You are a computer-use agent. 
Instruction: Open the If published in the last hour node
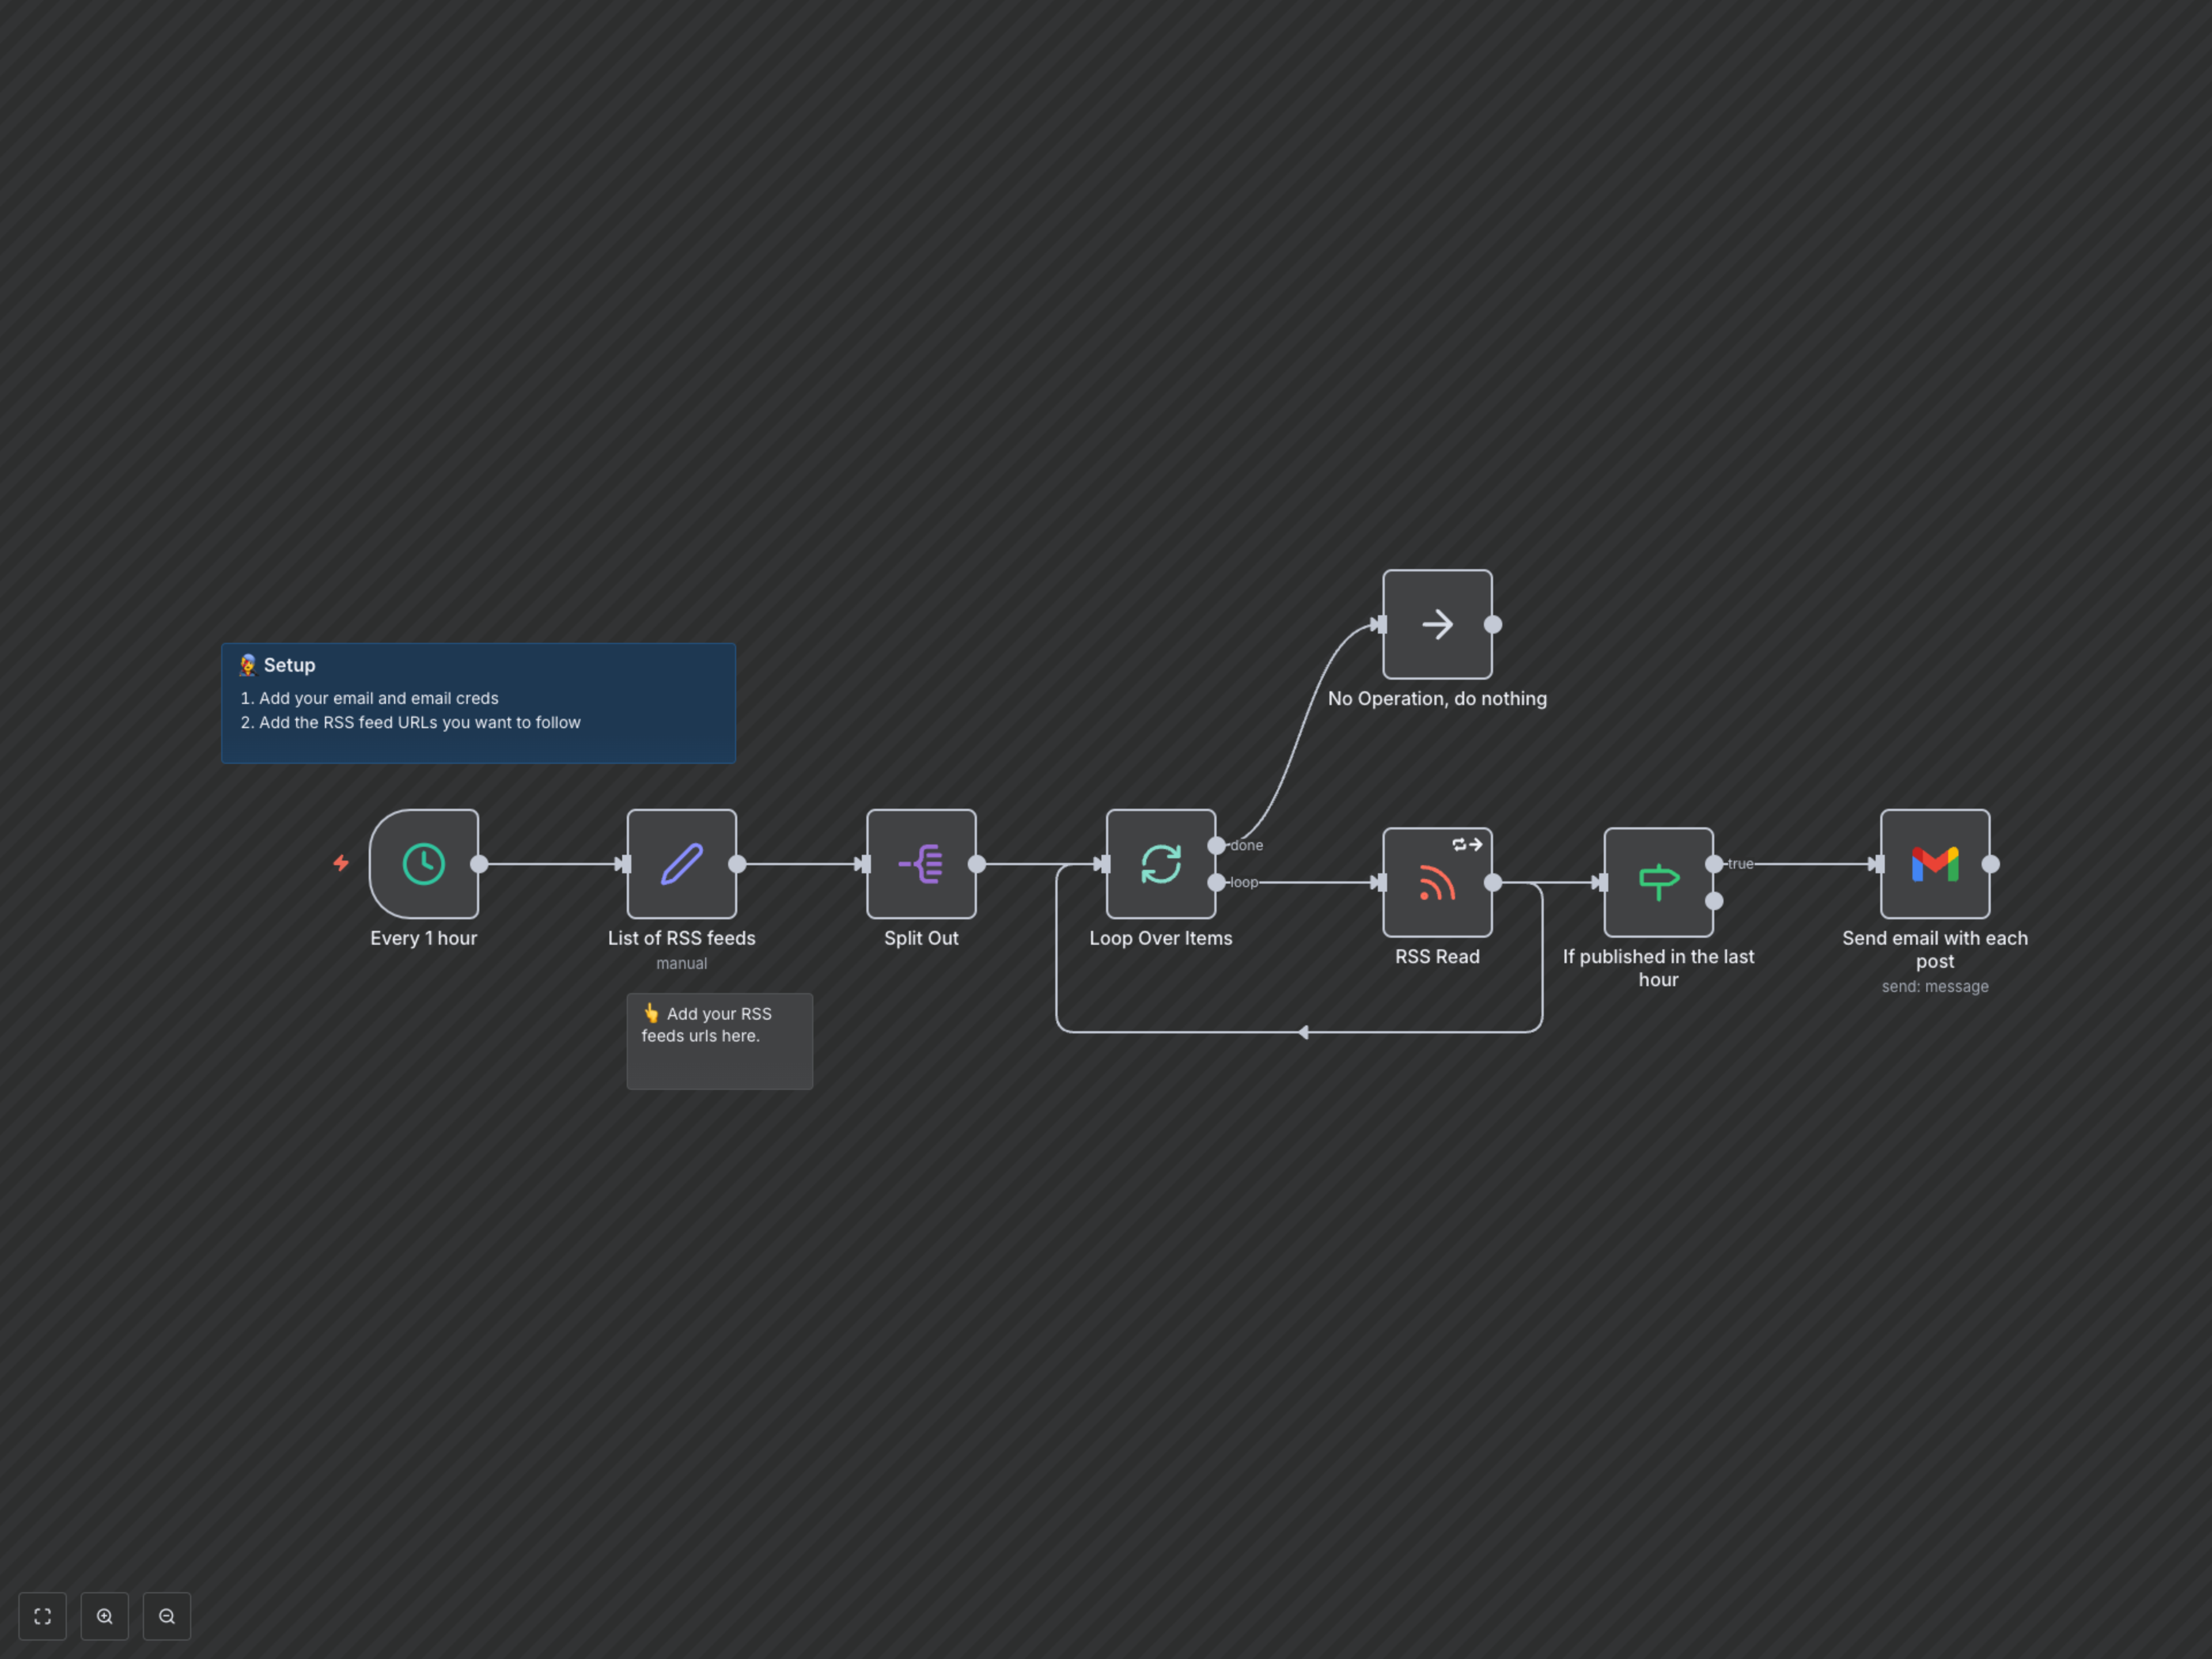[x=1658, y=883]
